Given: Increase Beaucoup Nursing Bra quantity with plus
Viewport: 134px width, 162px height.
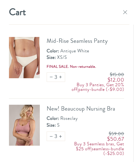Looking at the screenshot, I should (x=61, y=136).
